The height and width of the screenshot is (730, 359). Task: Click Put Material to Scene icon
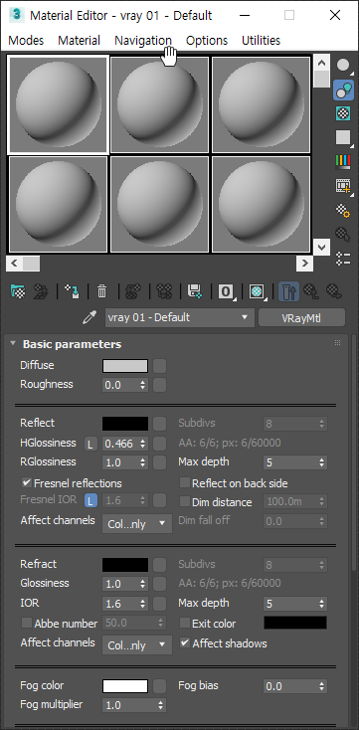[41, 292]
